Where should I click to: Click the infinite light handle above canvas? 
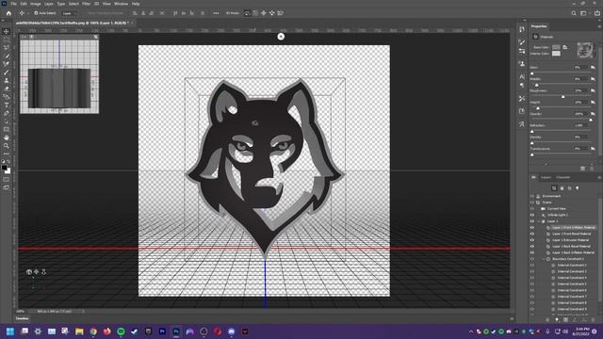[x=281, y=37]
